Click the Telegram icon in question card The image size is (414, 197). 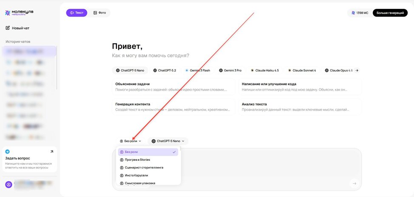[x=8, y=151]
